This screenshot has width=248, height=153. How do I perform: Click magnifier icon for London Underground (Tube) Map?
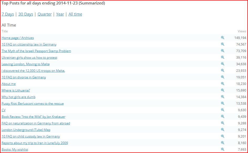[x=223, y=130]
